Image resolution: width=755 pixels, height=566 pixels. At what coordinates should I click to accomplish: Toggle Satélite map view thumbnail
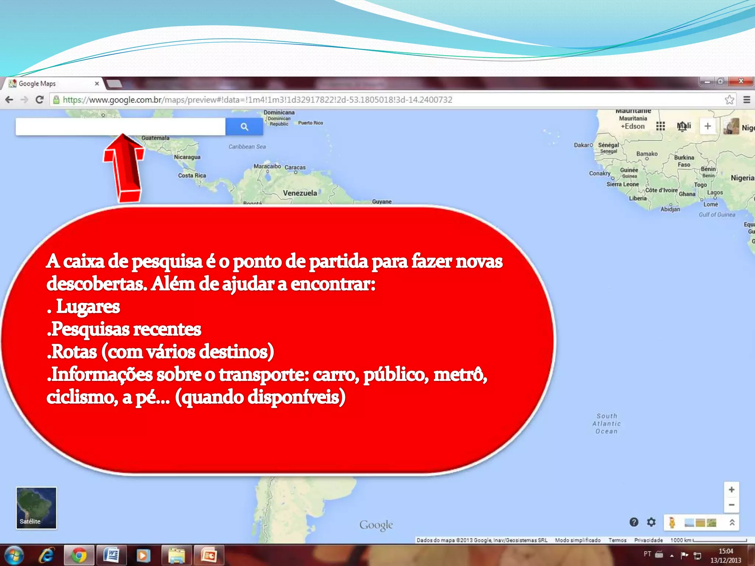pyautogui.click(x=36, y=508)
